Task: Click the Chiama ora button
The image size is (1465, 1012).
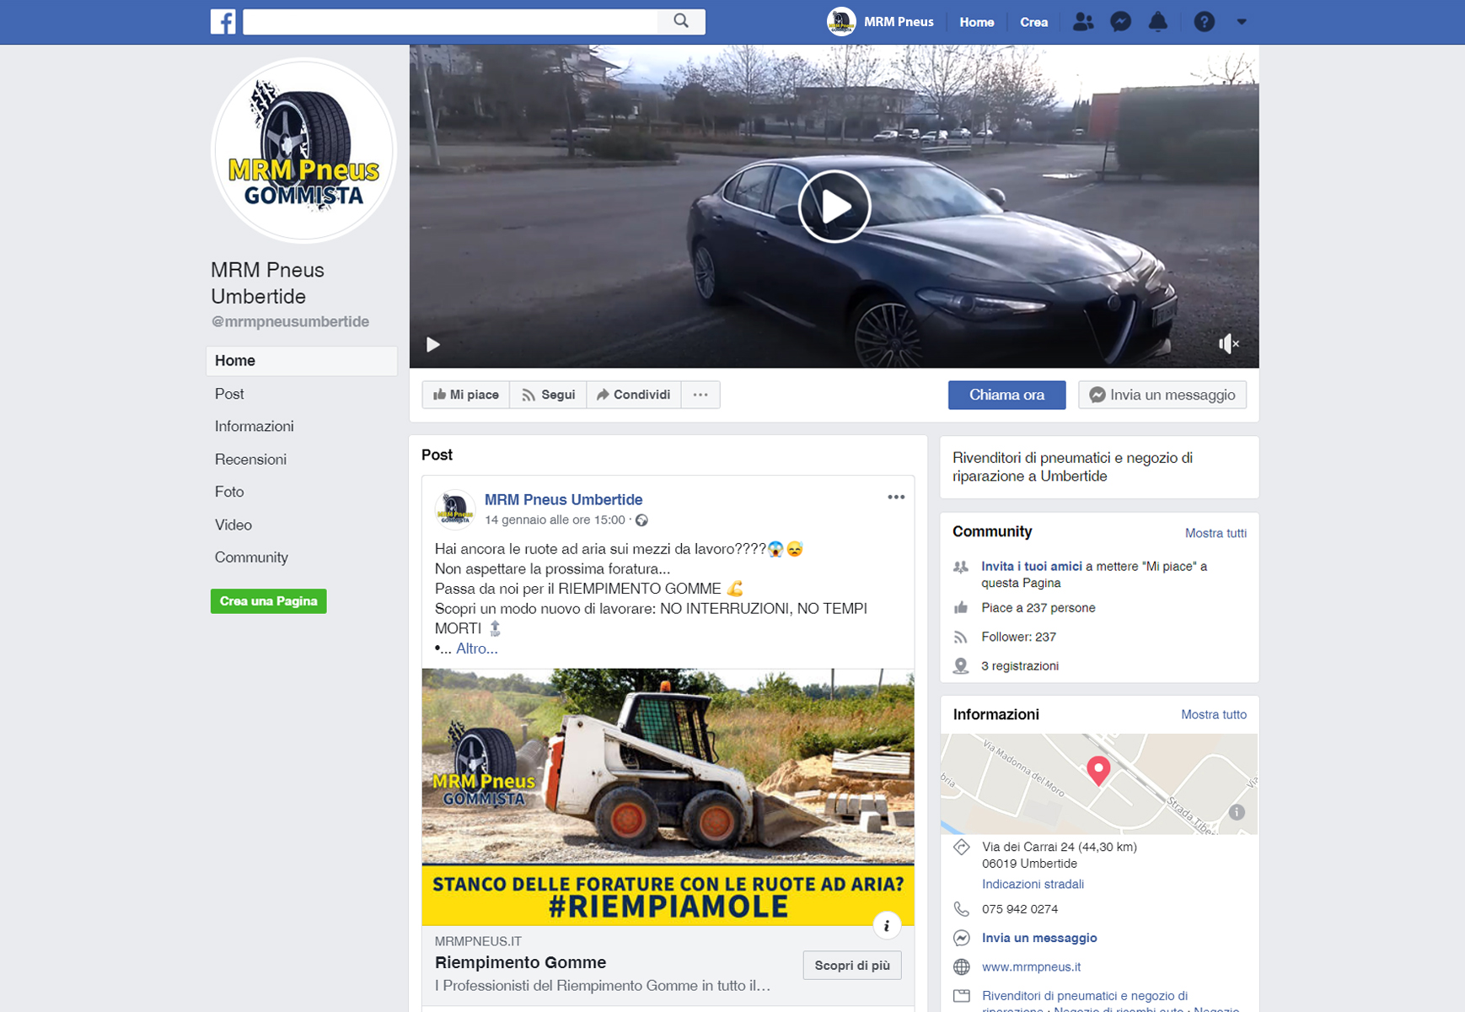Action: (1006, 395)
